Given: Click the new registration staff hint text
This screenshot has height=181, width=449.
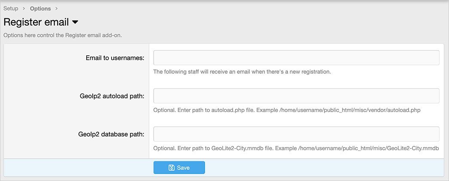Looking at the screenshot, I should (x=242, y=72).
